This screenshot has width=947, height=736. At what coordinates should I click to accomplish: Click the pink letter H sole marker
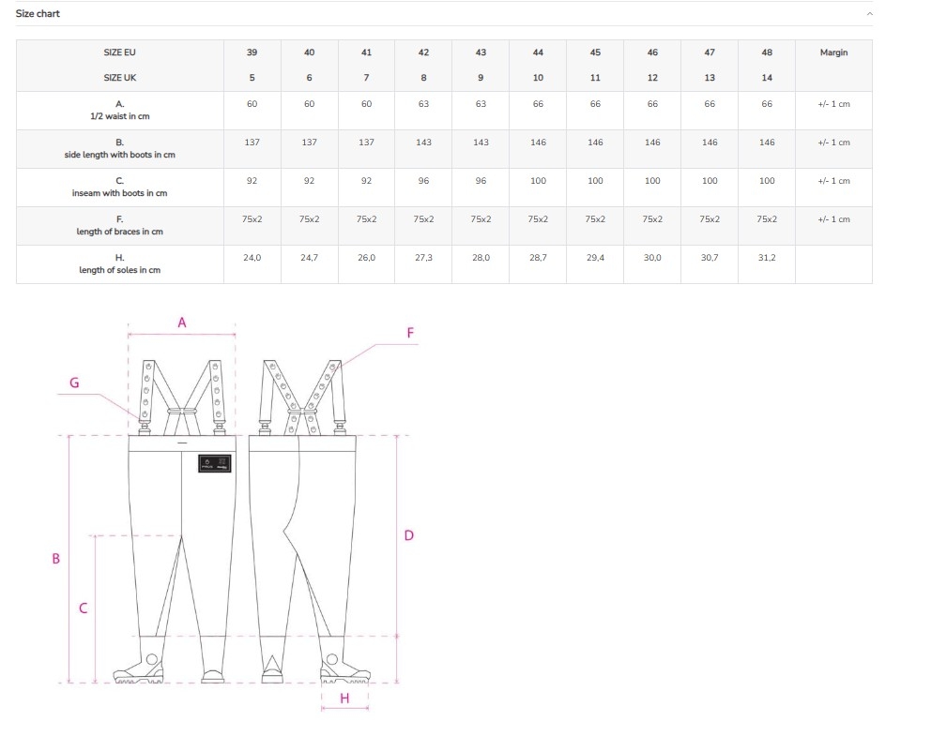tap(344, 698)
